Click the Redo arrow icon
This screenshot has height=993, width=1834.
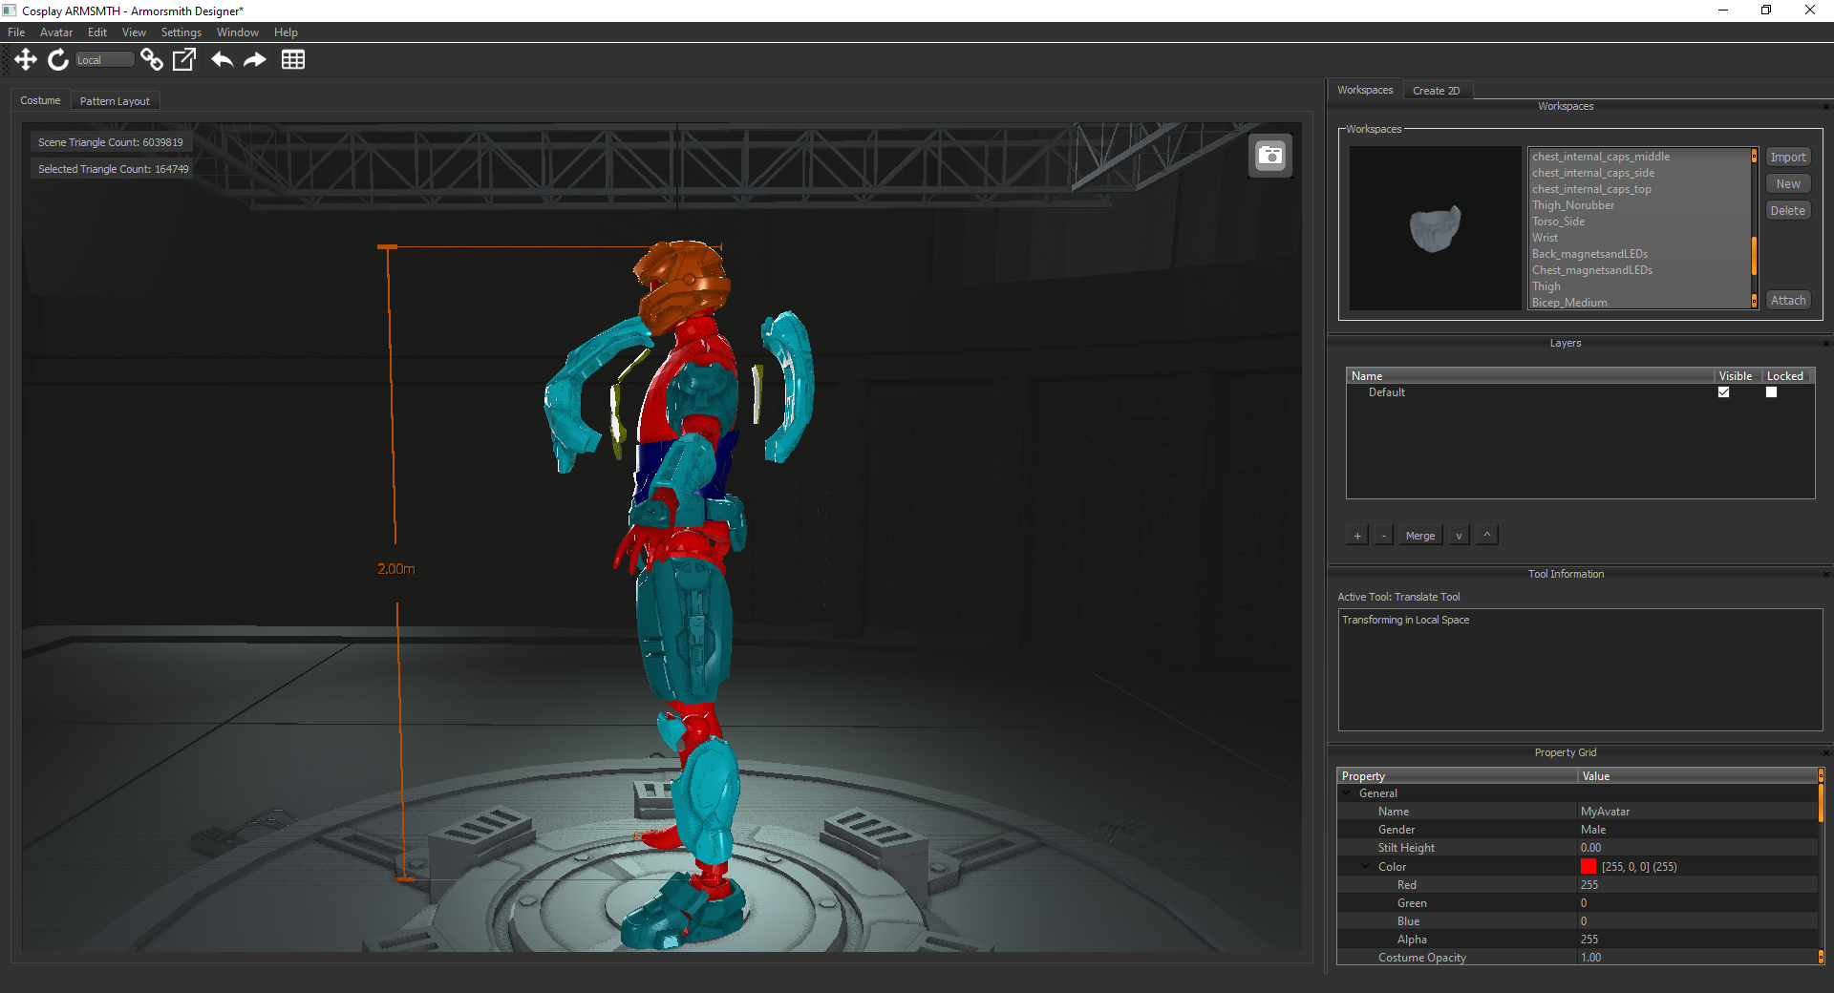pyautogui.click(x=255, y=60)
